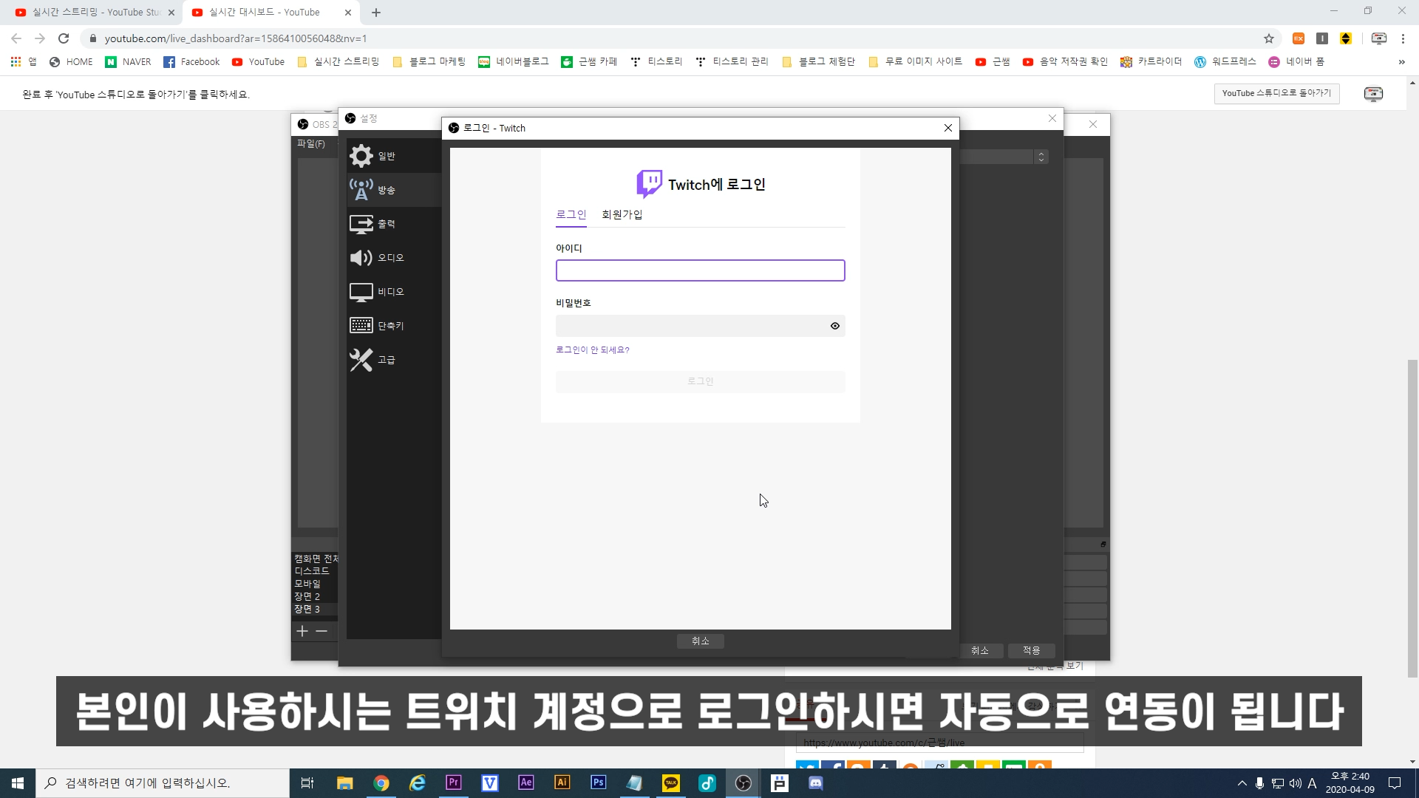This screenshot has width=1419, height=798.
Task: Select 장면 3 in the scene list
Action: (307, 609)
